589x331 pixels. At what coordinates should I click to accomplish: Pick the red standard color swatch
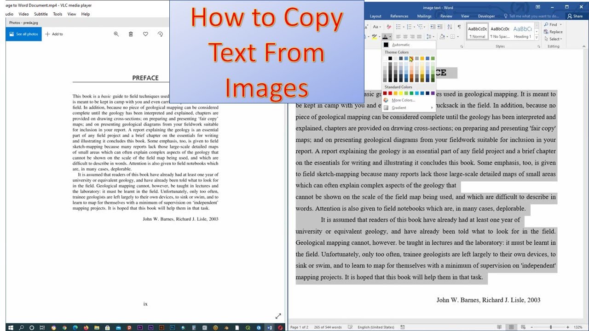(x=390, y=93)
